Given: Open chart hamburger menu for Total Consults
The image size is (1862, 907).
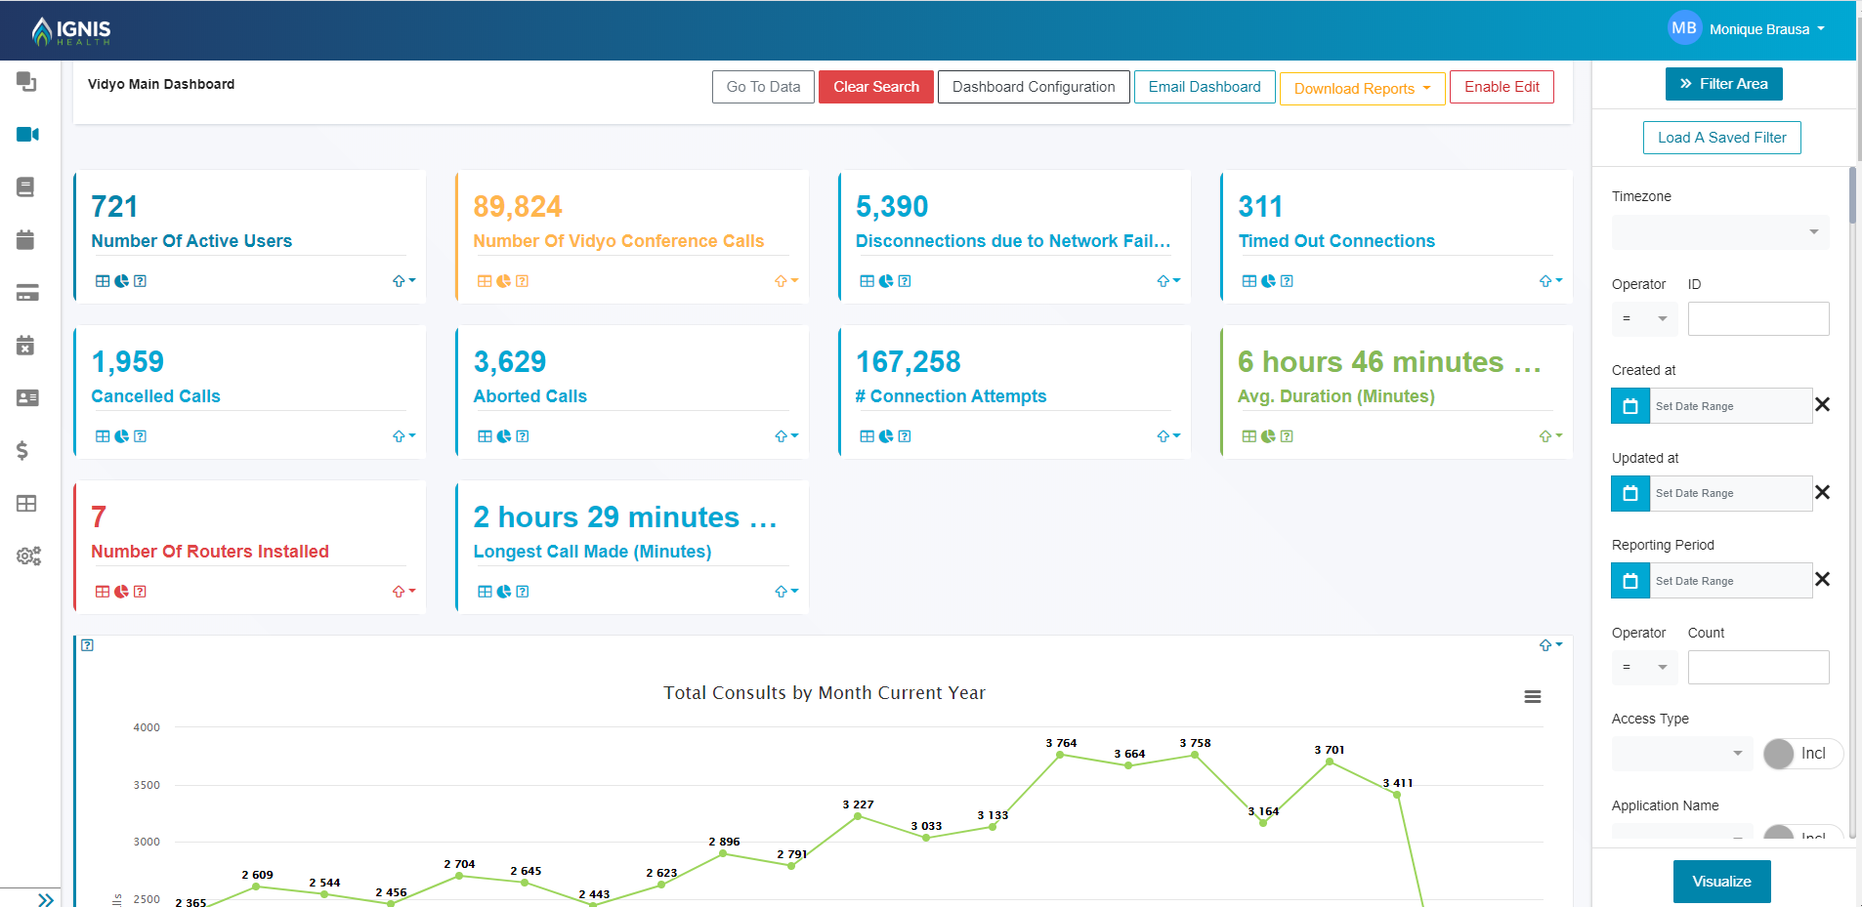Looking at the screenshot, I should (1532, 697).
